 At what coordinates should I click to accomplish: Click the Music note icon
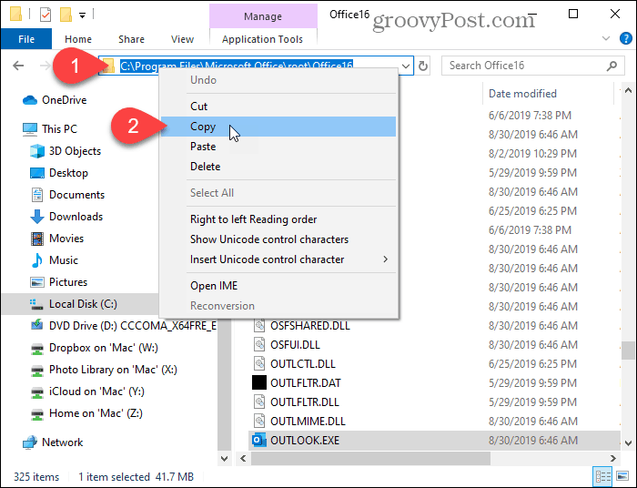coord(37,260)
